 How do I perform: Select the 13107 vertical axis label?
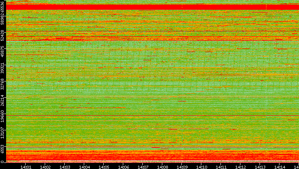(2, 133)
